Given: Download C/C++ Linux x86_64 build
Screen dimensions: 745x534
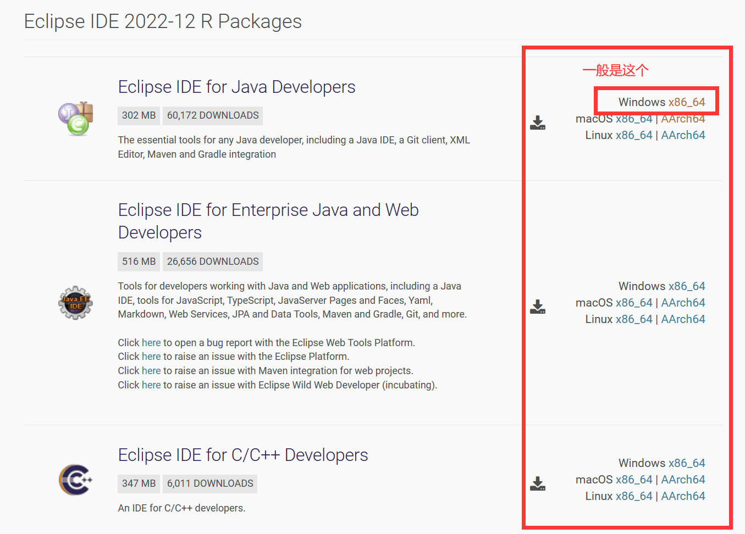Looking at the screenshot, I should (x=634, y=496).
